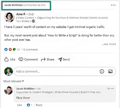
Task: Open three-dot menu on Jacob's comment
Action: coord(112,89)
